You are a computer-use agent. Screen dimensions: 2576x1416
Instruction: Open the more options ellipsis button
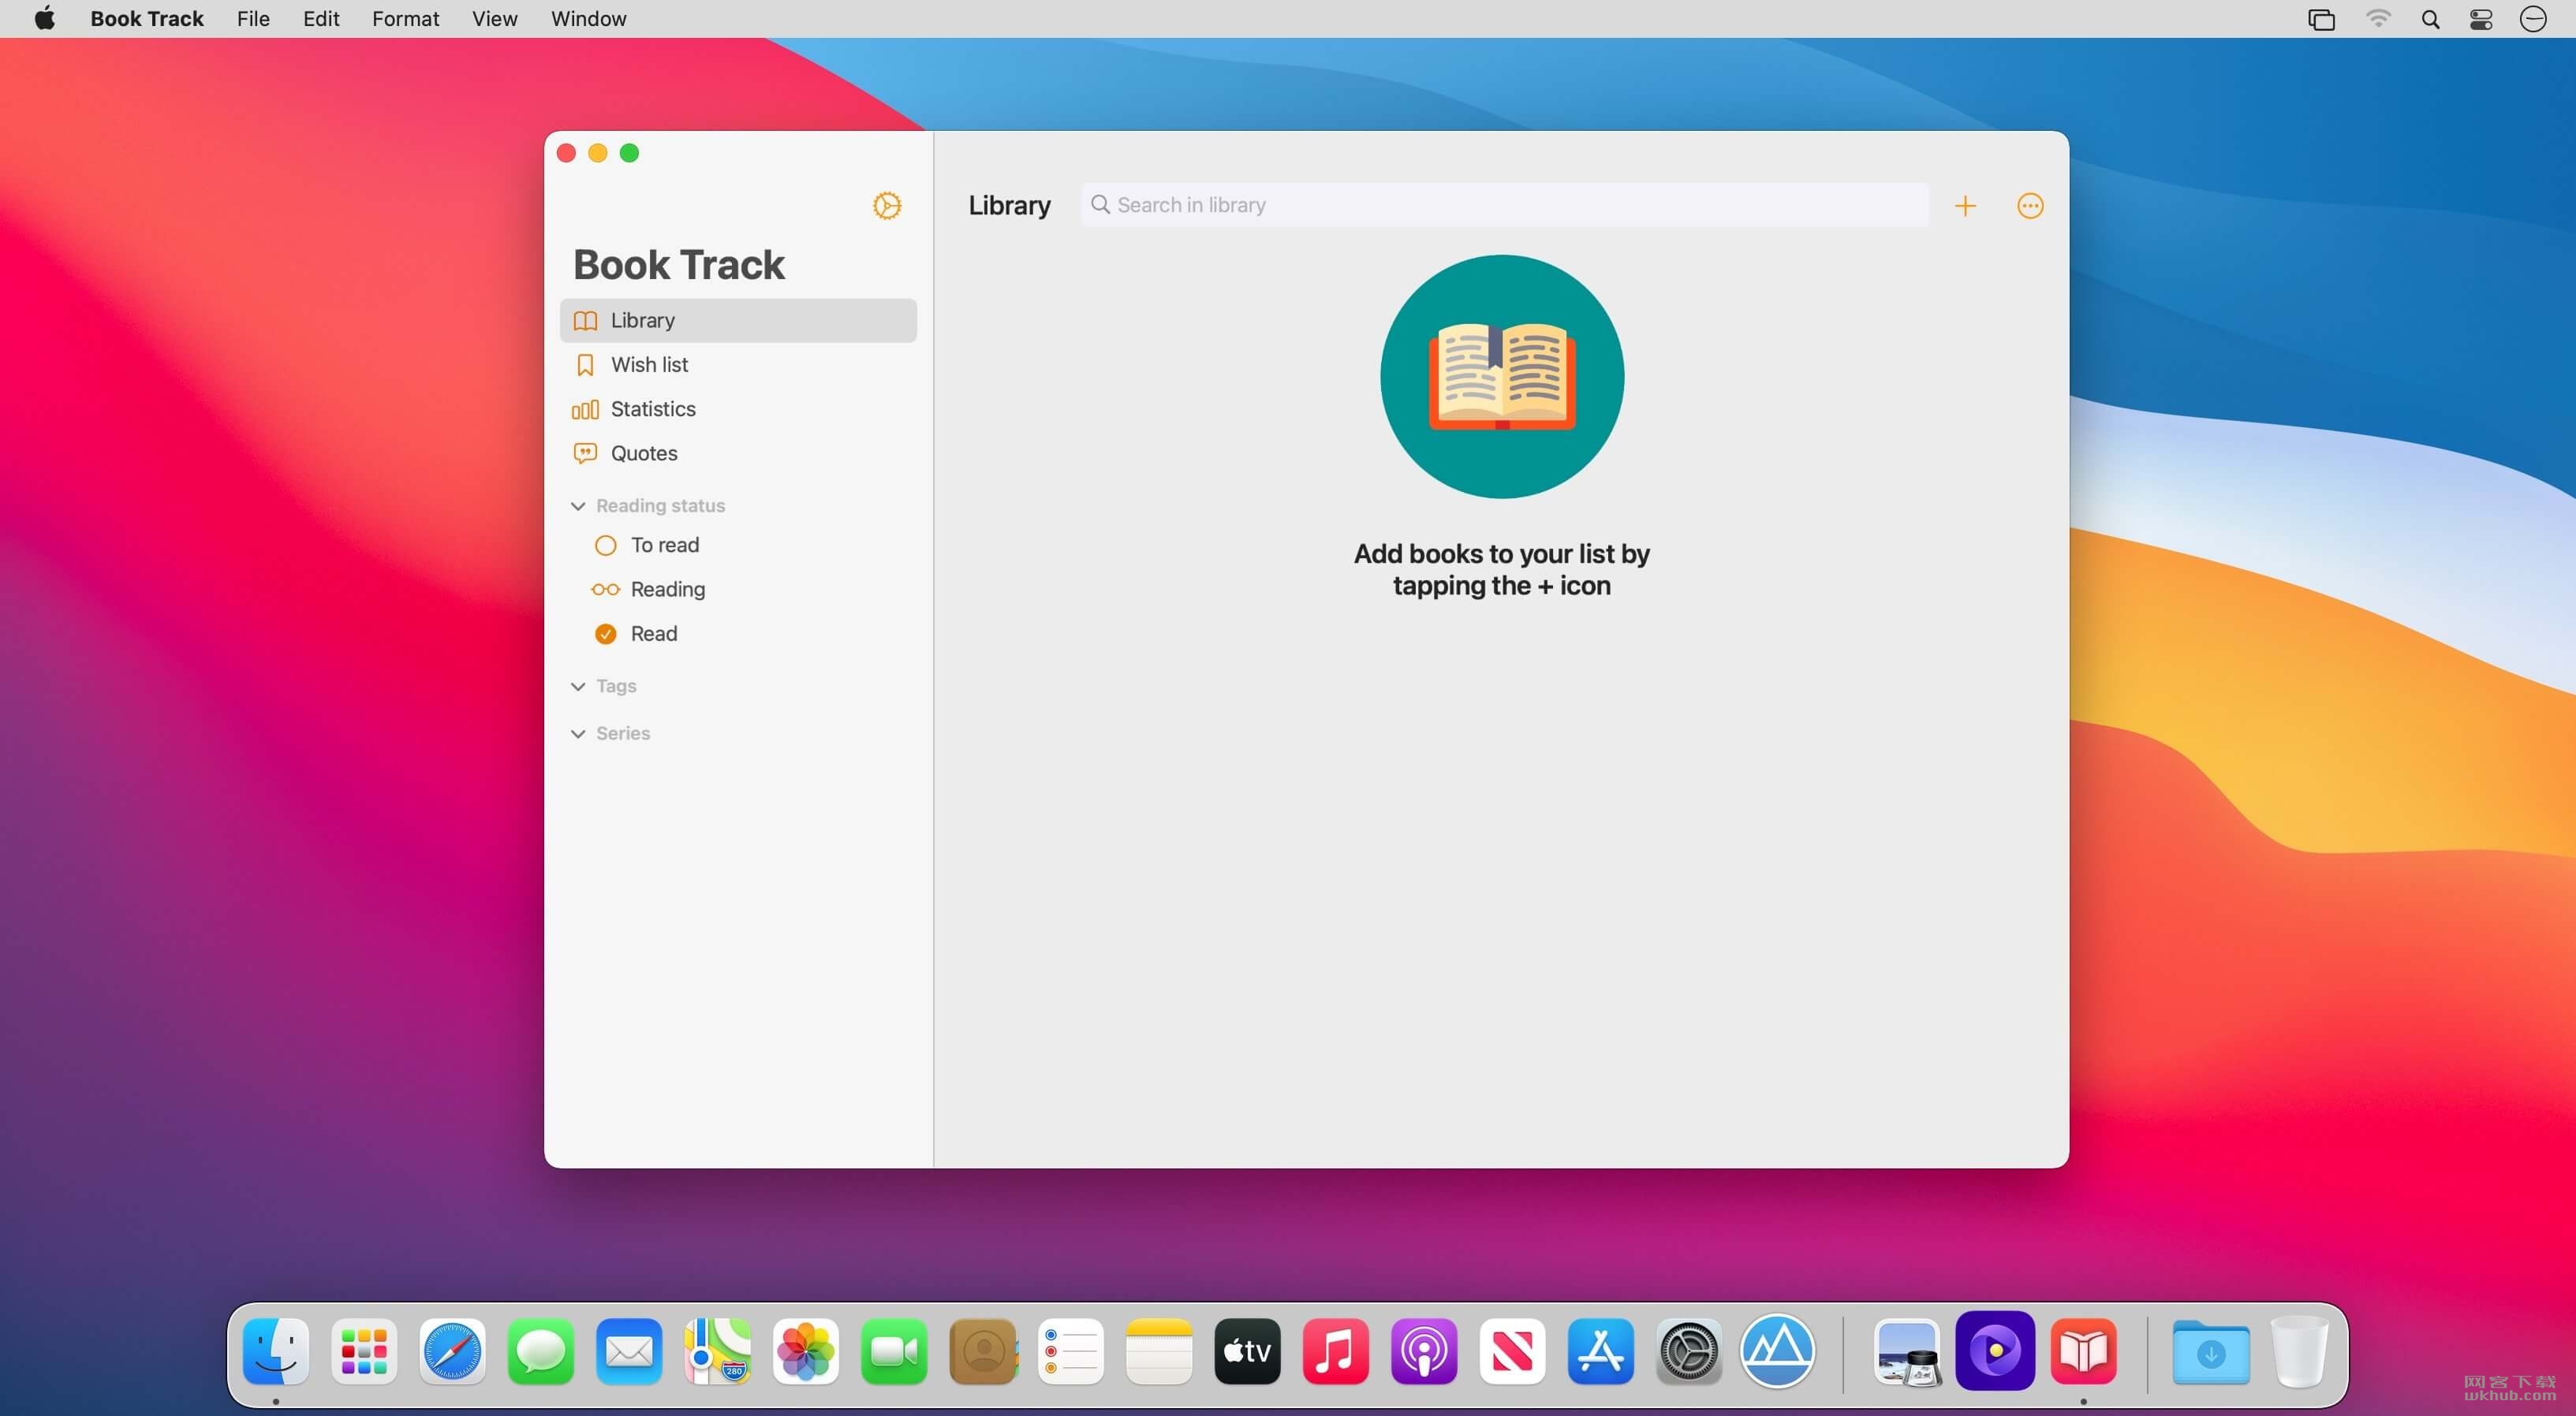(2030, 206)
